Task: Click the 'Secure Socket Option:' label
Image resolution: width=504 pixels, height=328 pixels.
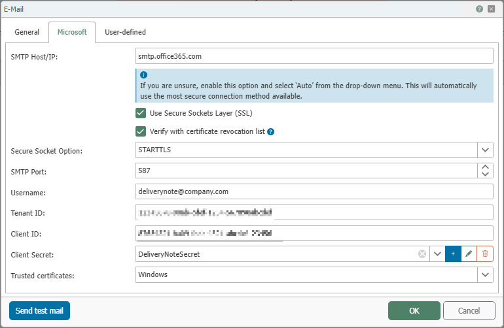Action: [46, 151]
